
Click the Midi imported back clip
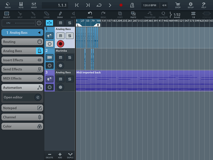click(145, 81)
